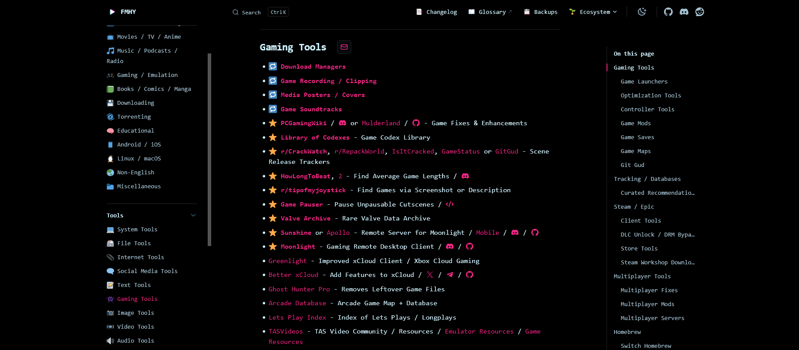
Task: Click Discord icon on Sunshine row
Action: [515, 233]
